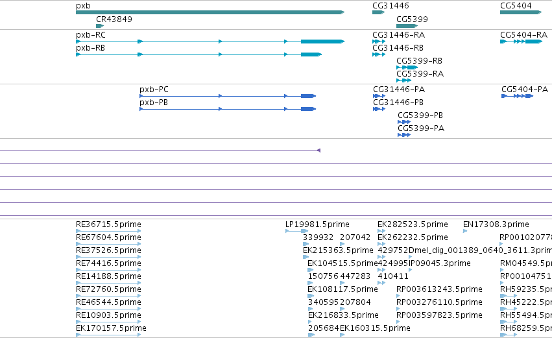Select EST RP003597823.5prime

(x=439, y=316)
